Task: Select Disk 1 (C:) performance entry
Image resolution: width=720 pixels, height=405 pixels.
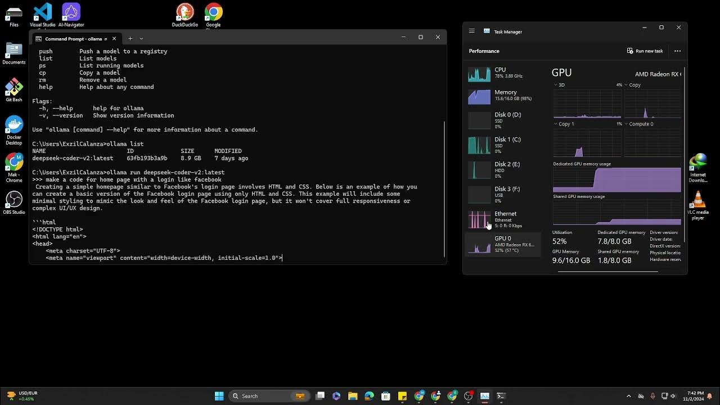Action: tap(503, 145)
